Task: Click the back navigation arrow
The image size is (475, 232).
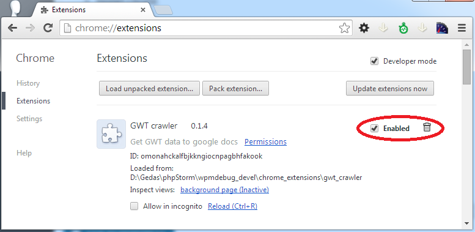Action: 12,28
